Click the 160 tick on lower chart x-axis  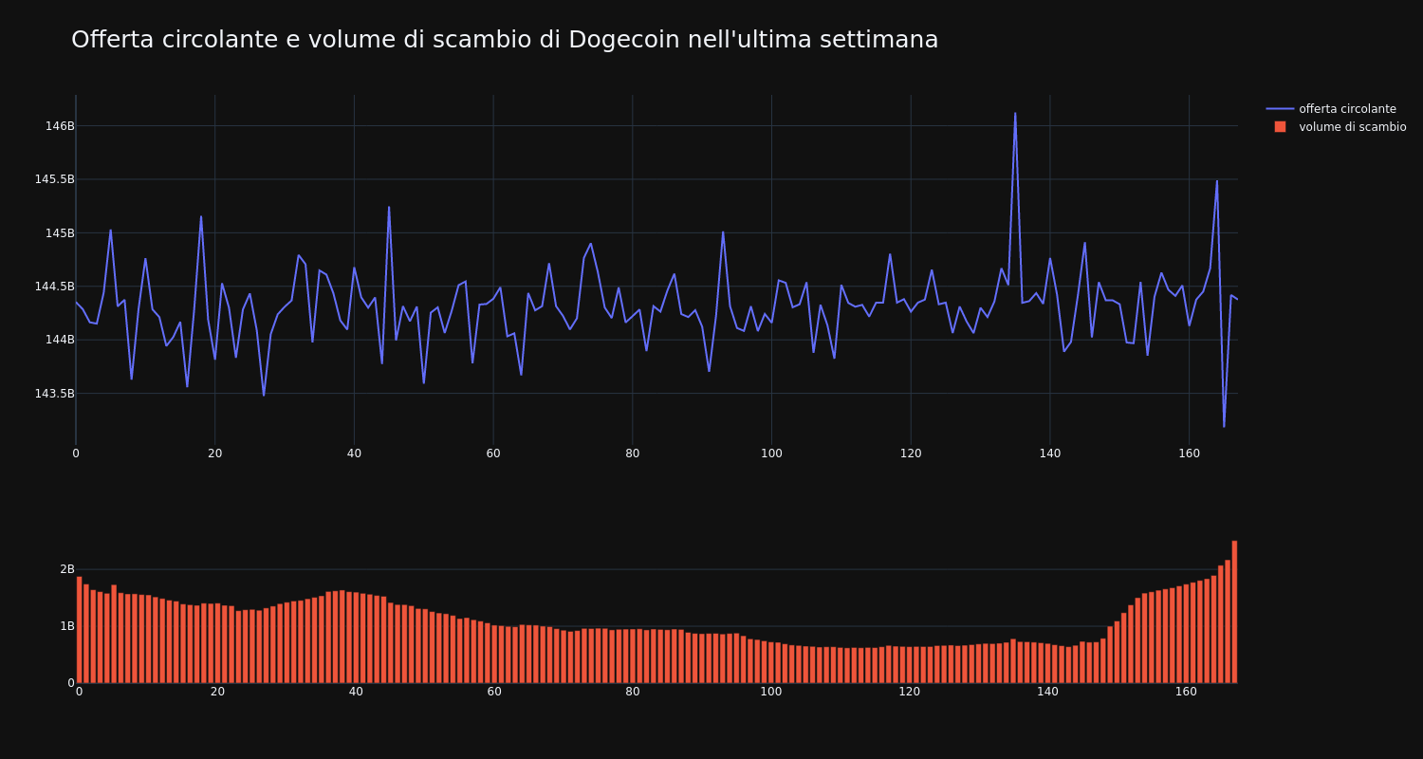pyautogui.click(x=1187, y=692)
